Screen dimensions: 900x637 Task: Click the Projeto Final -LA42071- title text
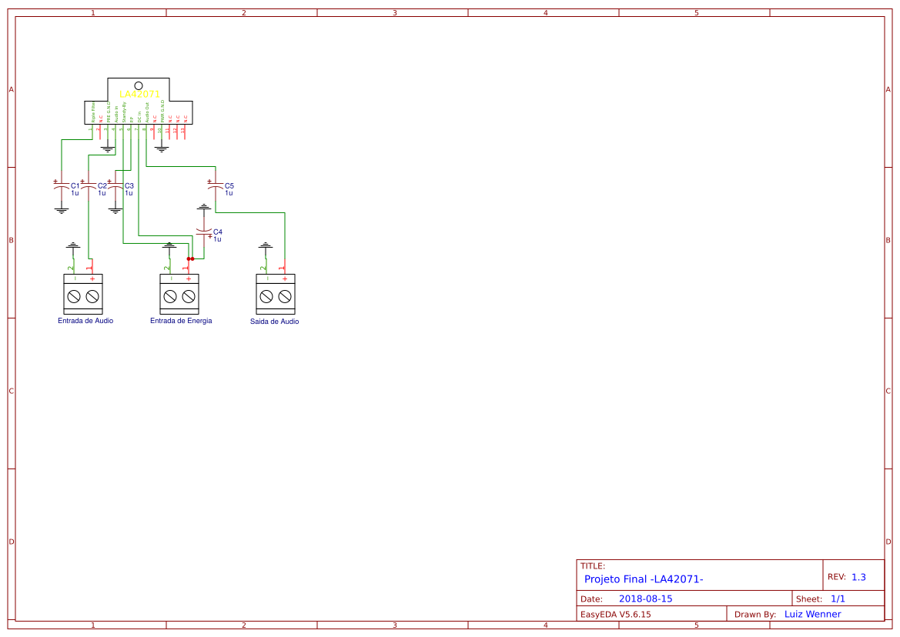pos(644,579)
